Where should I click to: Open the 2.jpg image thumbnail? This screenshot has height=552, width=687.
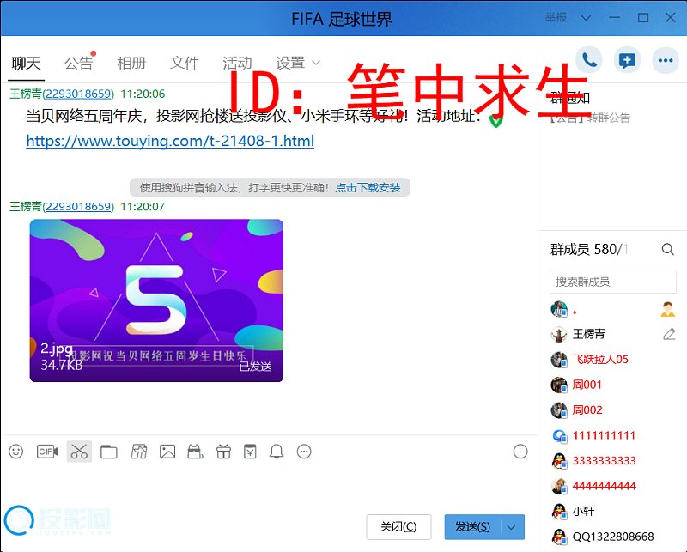tap(156, 300)
